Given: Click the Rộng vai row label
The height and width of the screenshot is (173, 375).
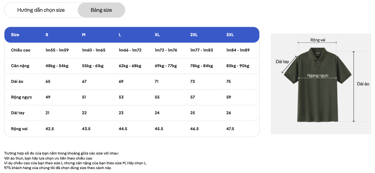Looking at the screenshot, I should 19,129.
